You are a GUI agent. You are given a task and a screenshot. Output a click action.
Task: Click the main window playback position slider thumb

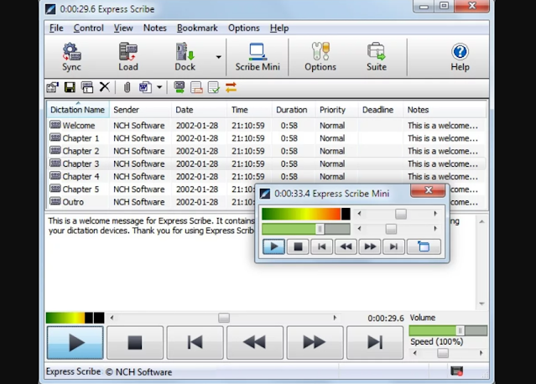click(x=224, y=318)
